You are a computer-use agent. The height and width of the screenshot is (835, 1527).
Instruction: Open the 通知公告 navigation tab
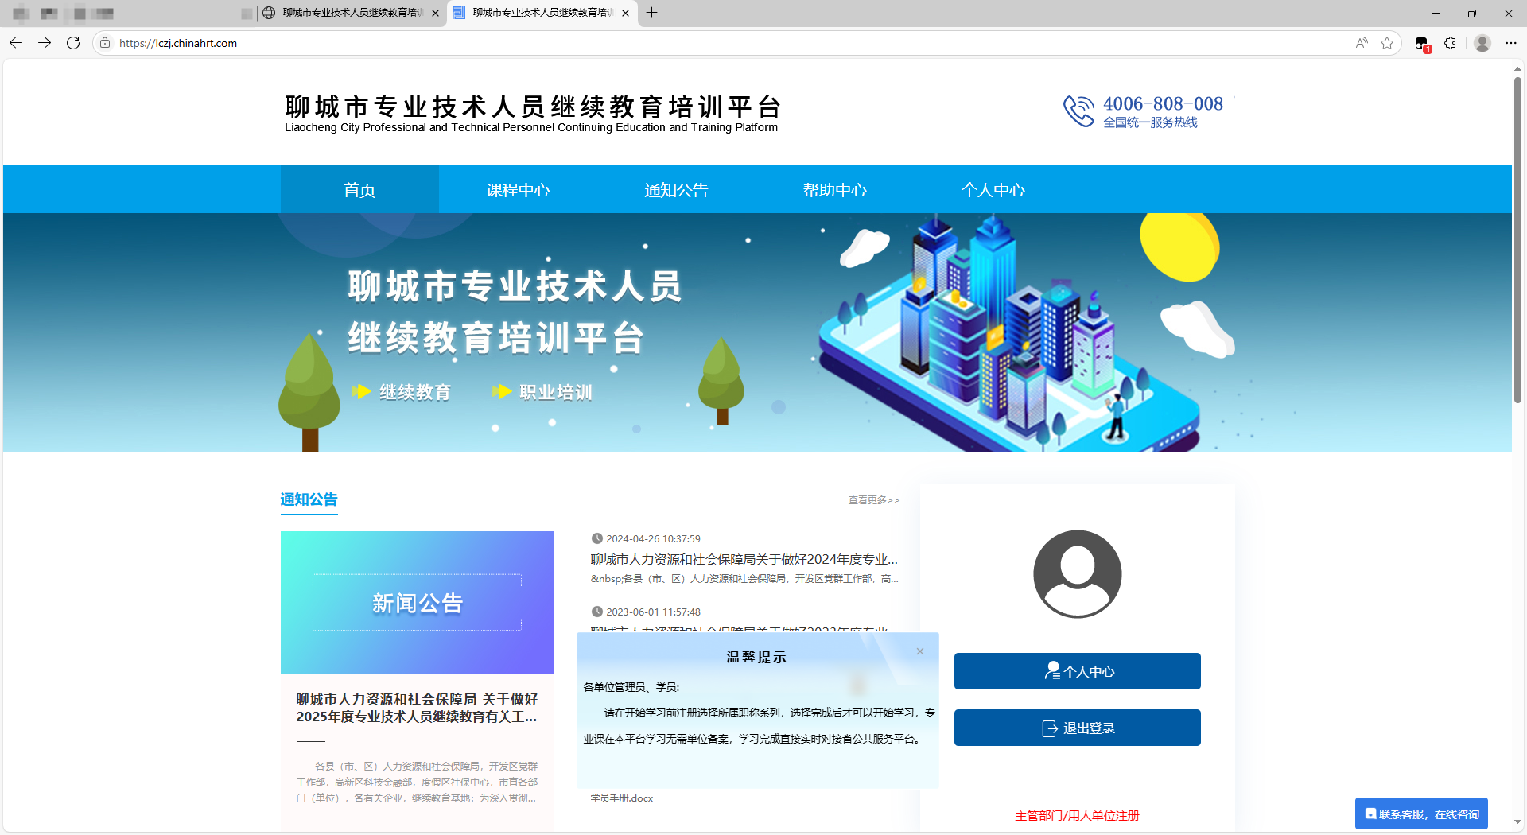[676, 189]
